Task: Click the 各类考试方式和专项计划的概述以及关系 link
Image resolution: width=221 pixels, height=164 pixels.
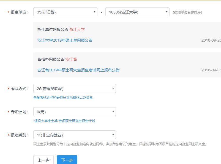Action: click(x=63, y=98)
